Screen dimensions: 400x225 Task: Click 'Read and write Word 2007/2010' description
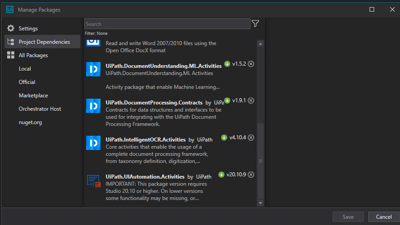[161, 47]
